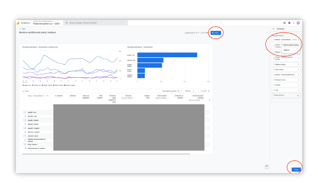Open the help icon in top bar

(x=289, y=23)
